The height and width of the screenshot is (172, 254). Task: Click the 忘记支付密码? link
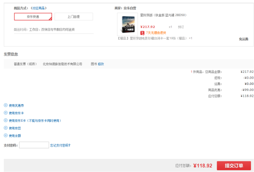pyautogui.click(x=60, y=145)
